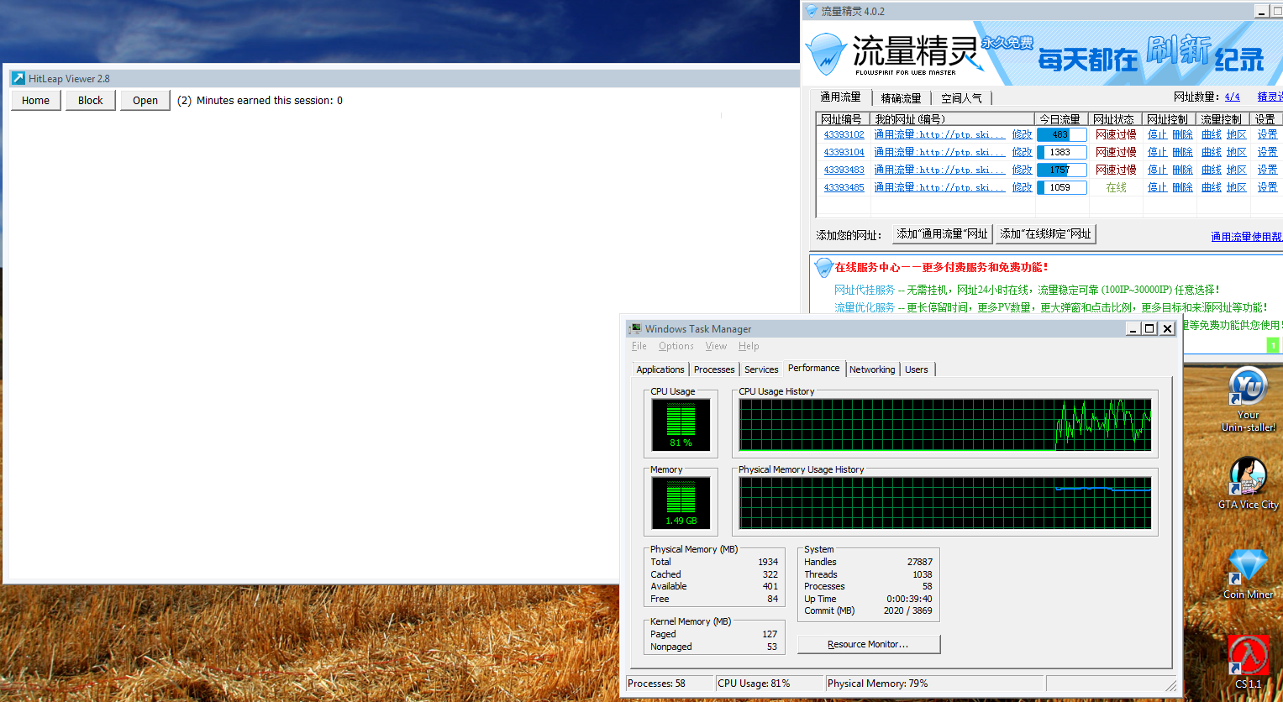1283x702 pixels.
Task: Select the Performance tab
Action: pyautogui.click(x=814, y=368)
